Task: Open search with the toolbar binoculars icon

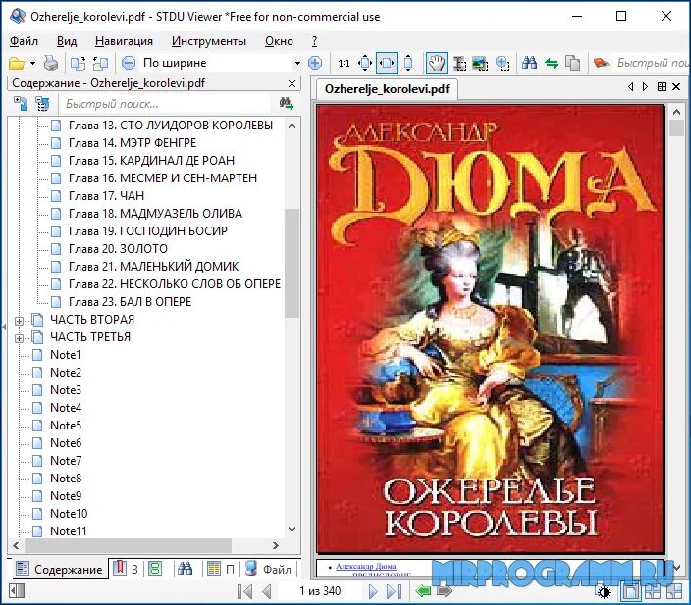Action: (x=529, y=63)
